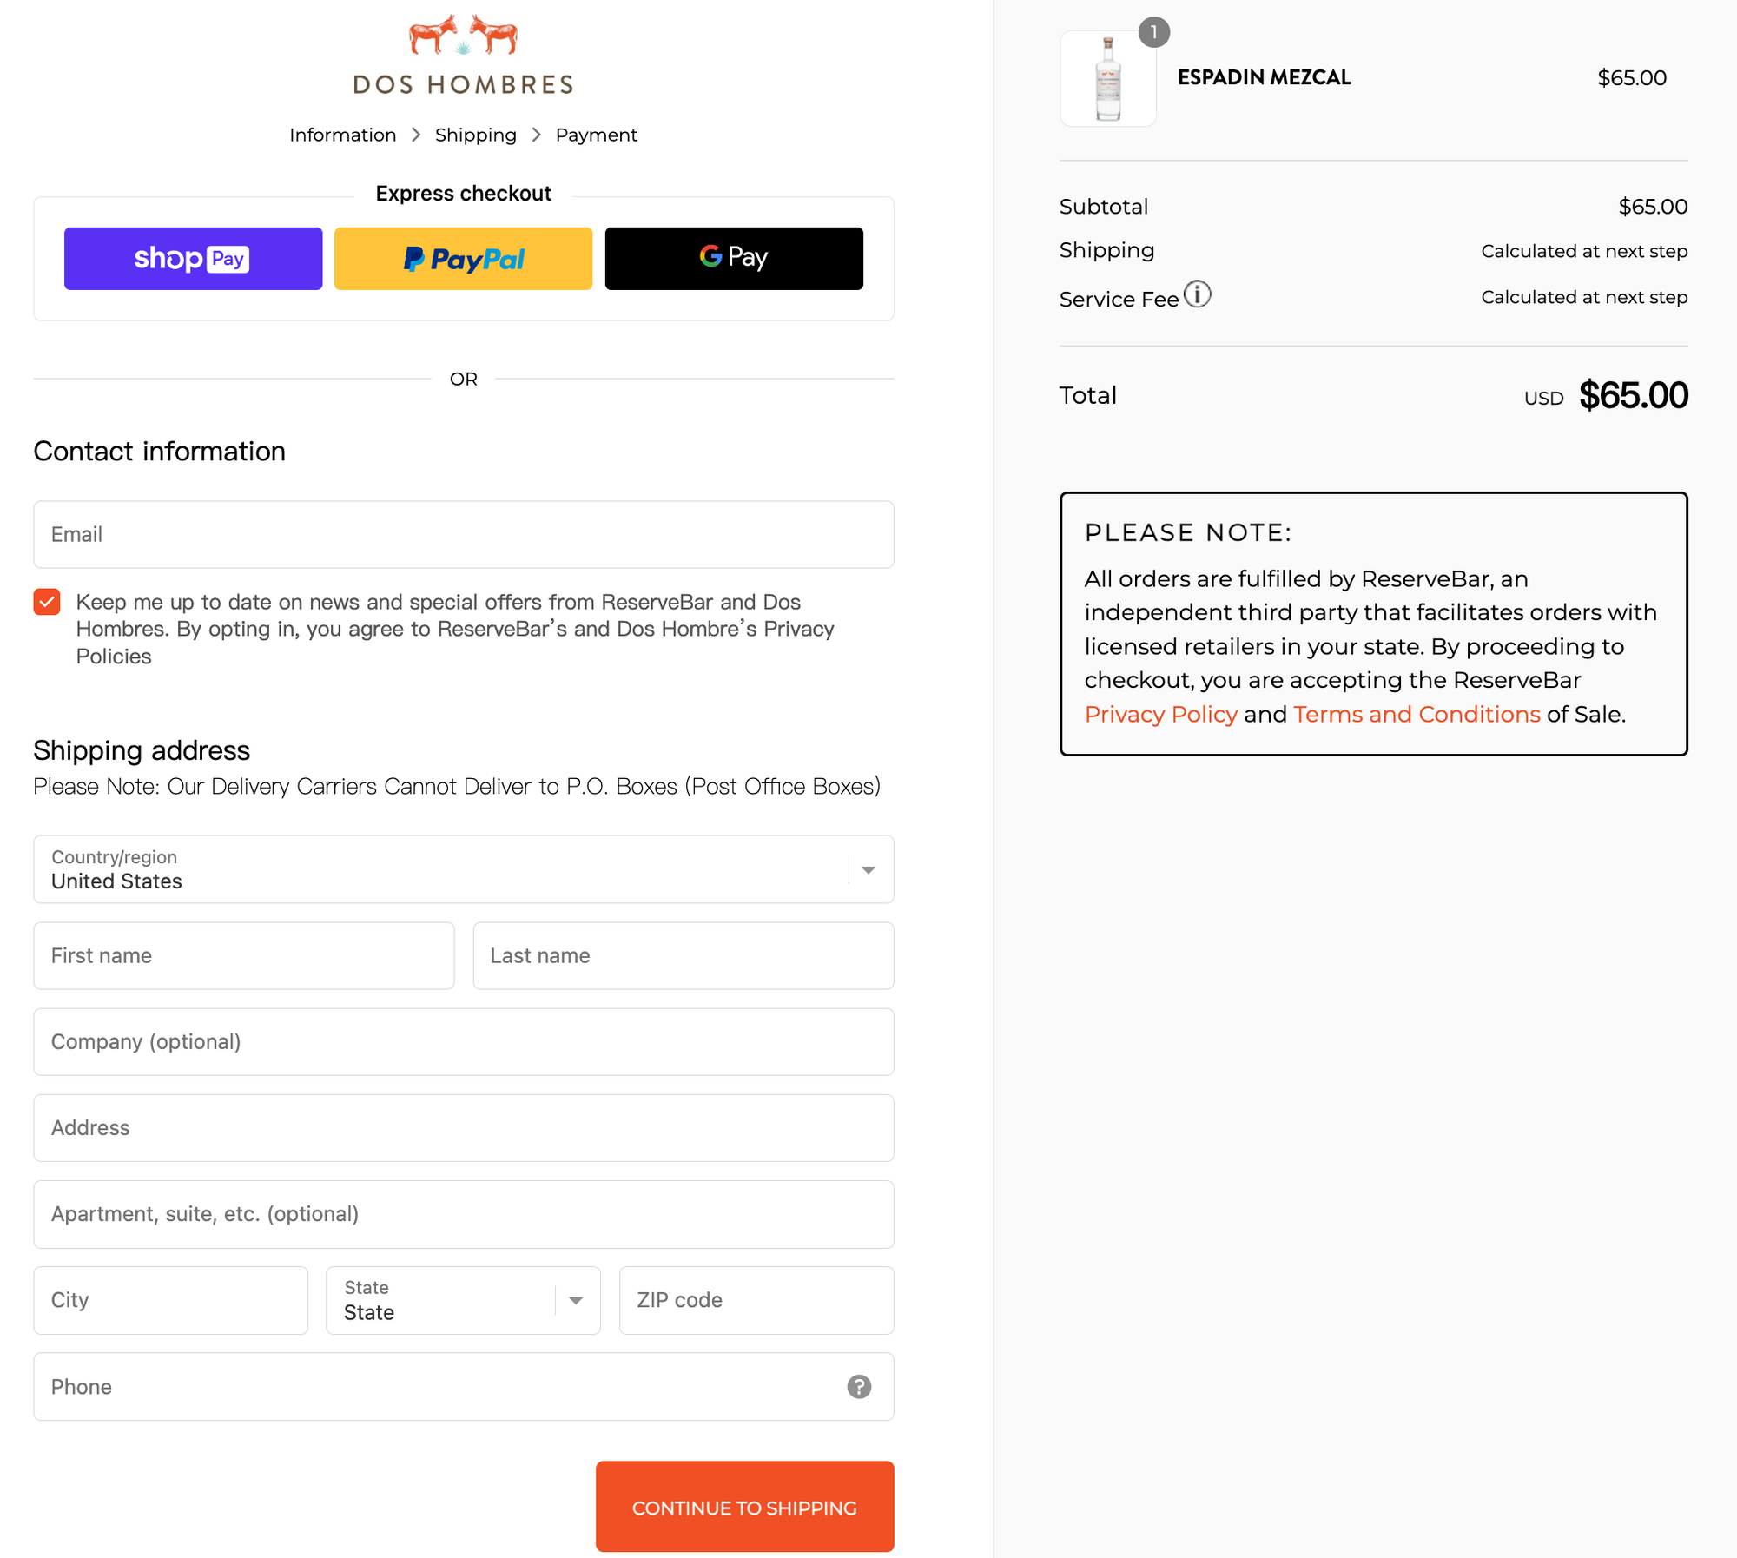
Task: Click the Espadin Mezcal bottle thumbnail
Action: point(1107,79)
